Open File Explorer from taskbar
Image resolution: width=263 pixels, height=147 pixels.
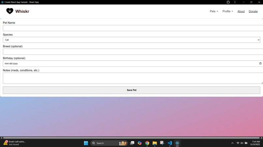(155, 143)
